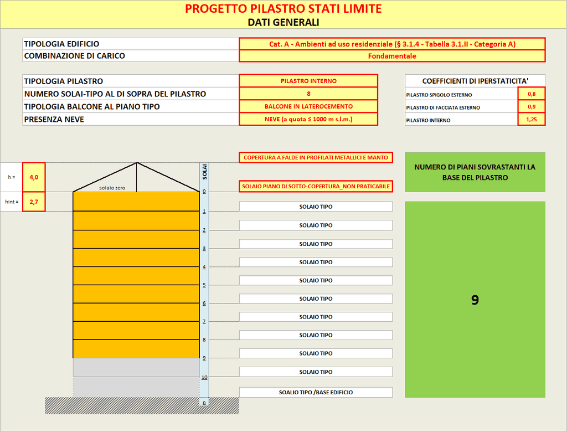The image size is (567, 432).
Task: Select the SOLAIO TIPO cell for floor 1
Action: coord(316,207)
